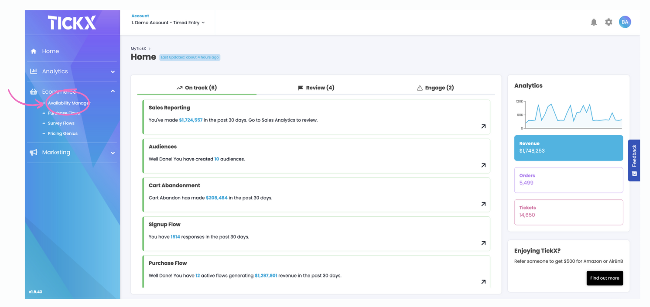Select the Ecommerce shopping bag icon
The width and height of the screenshot is (650, 307).
pos(33,91)
